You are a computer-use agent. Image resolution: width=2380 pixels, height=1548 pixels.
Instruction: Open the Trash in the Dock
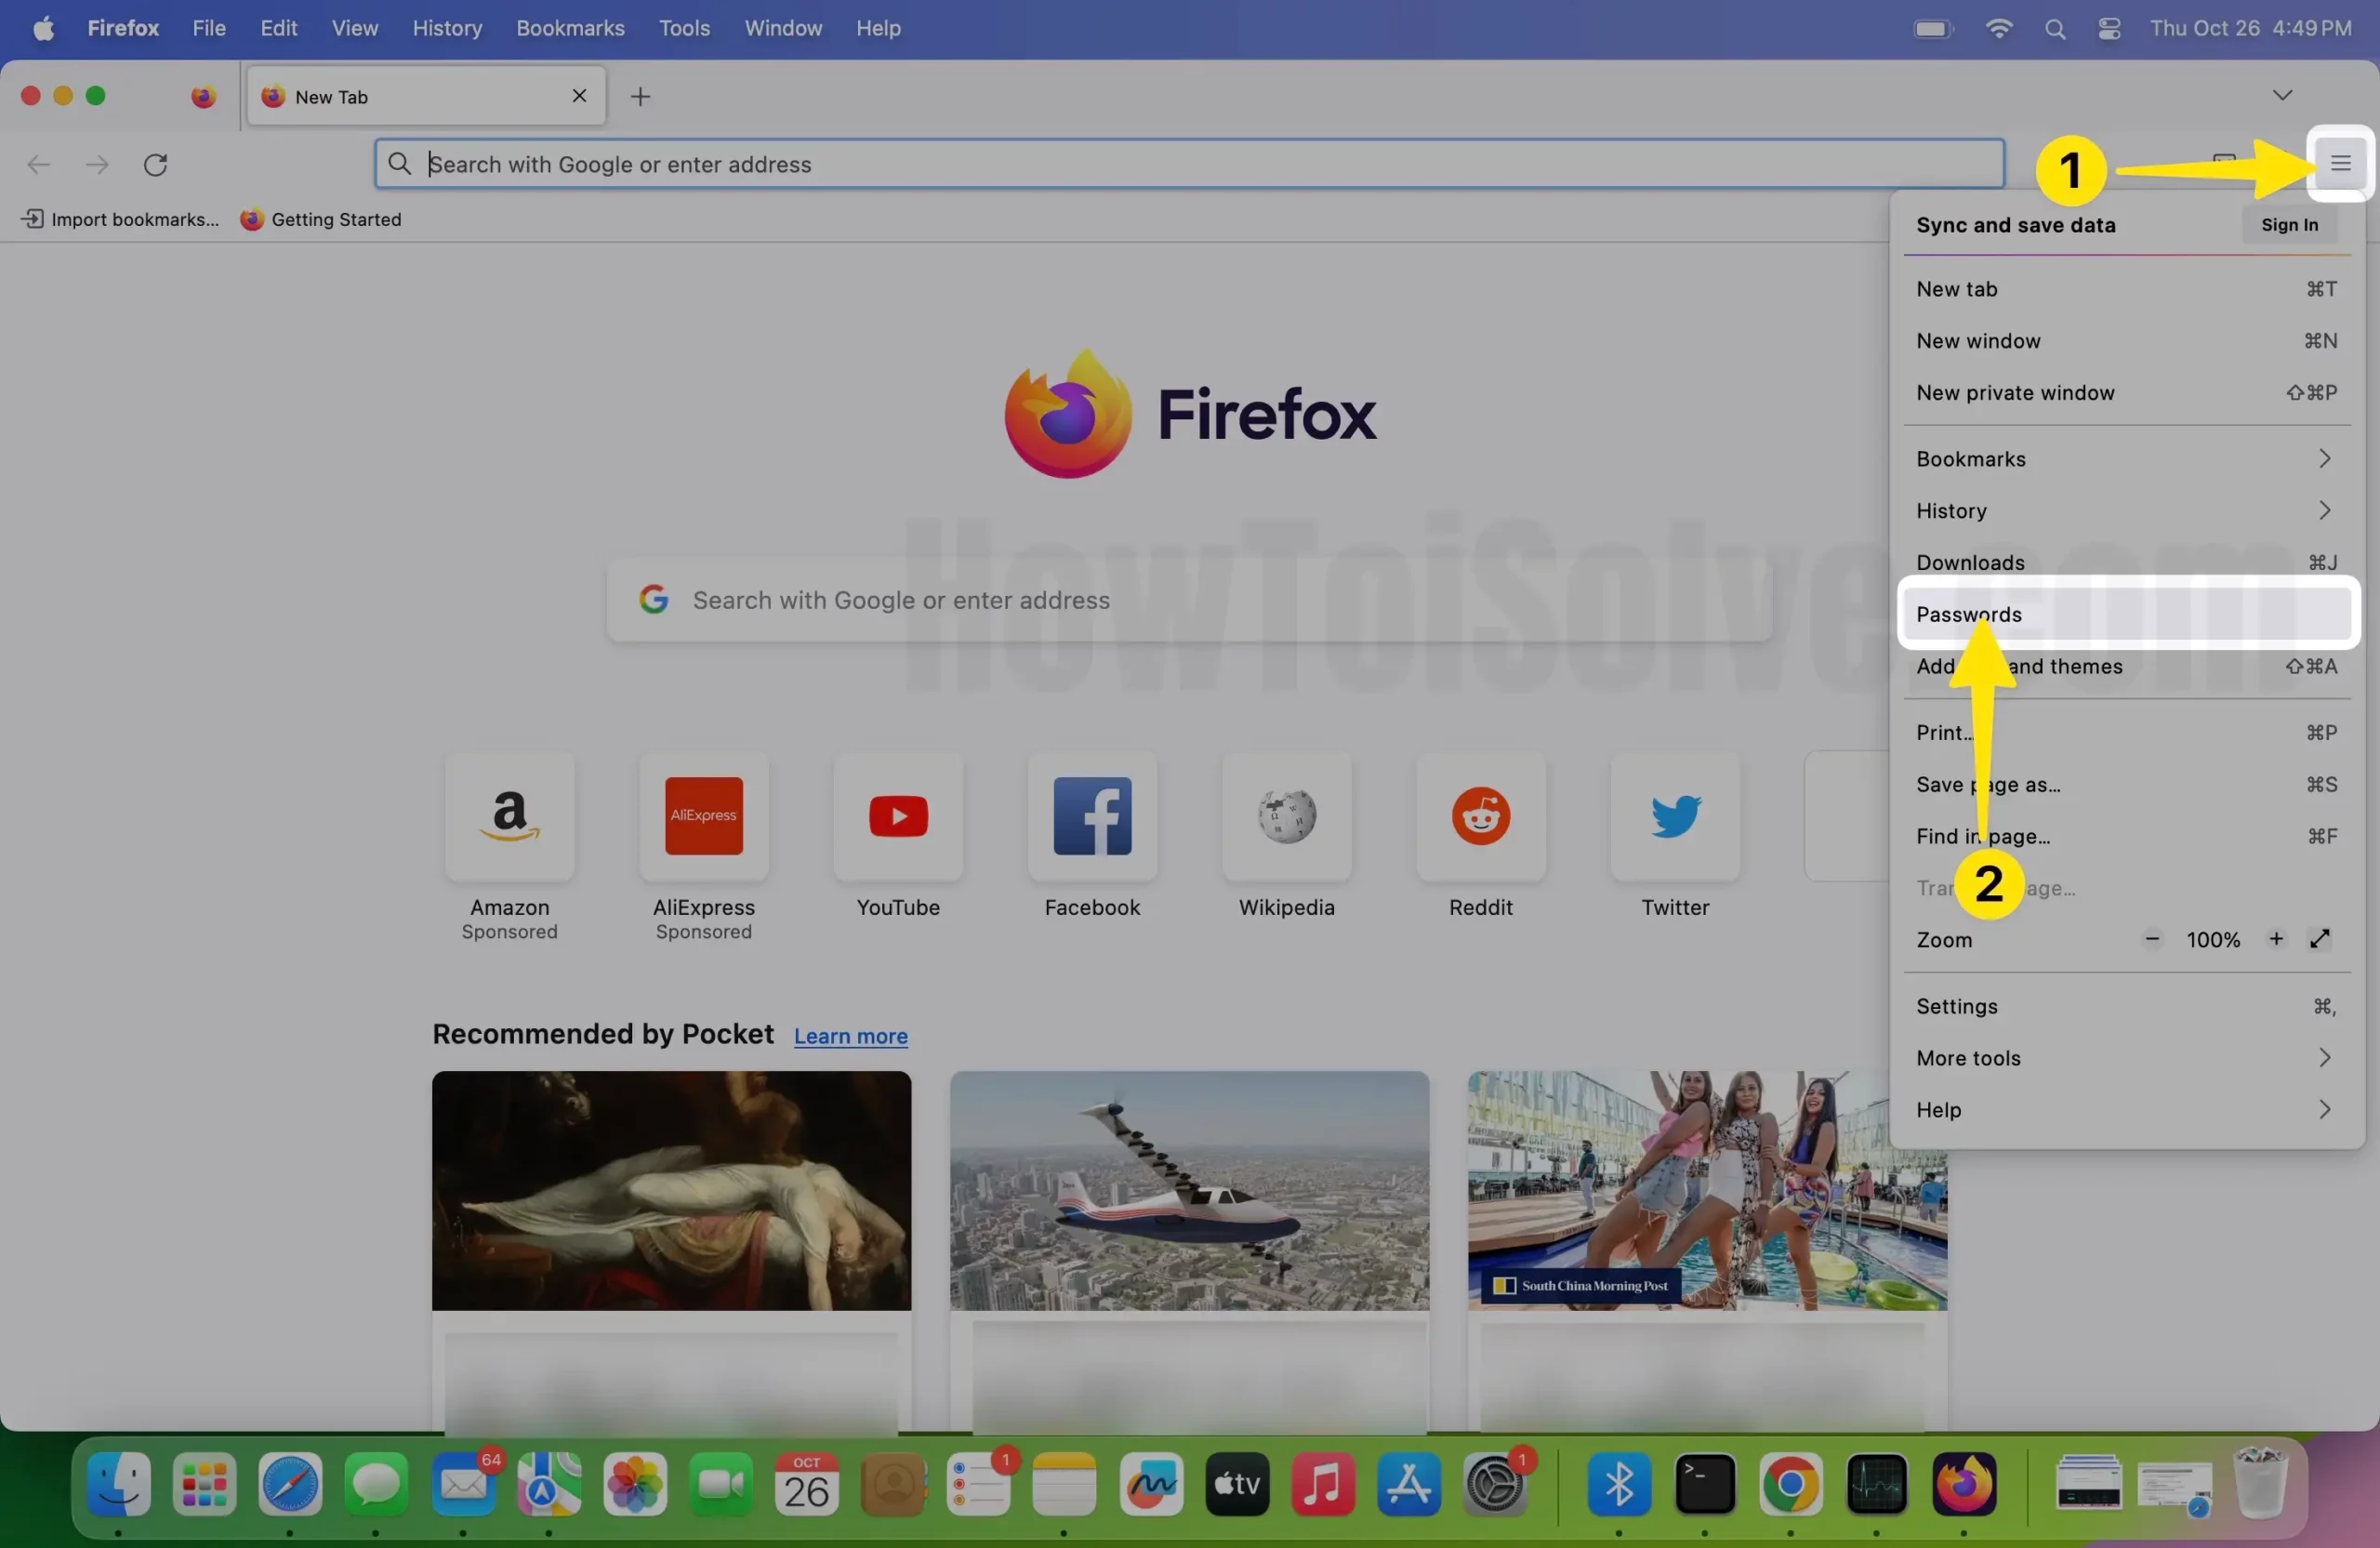coord(2260,1484)
